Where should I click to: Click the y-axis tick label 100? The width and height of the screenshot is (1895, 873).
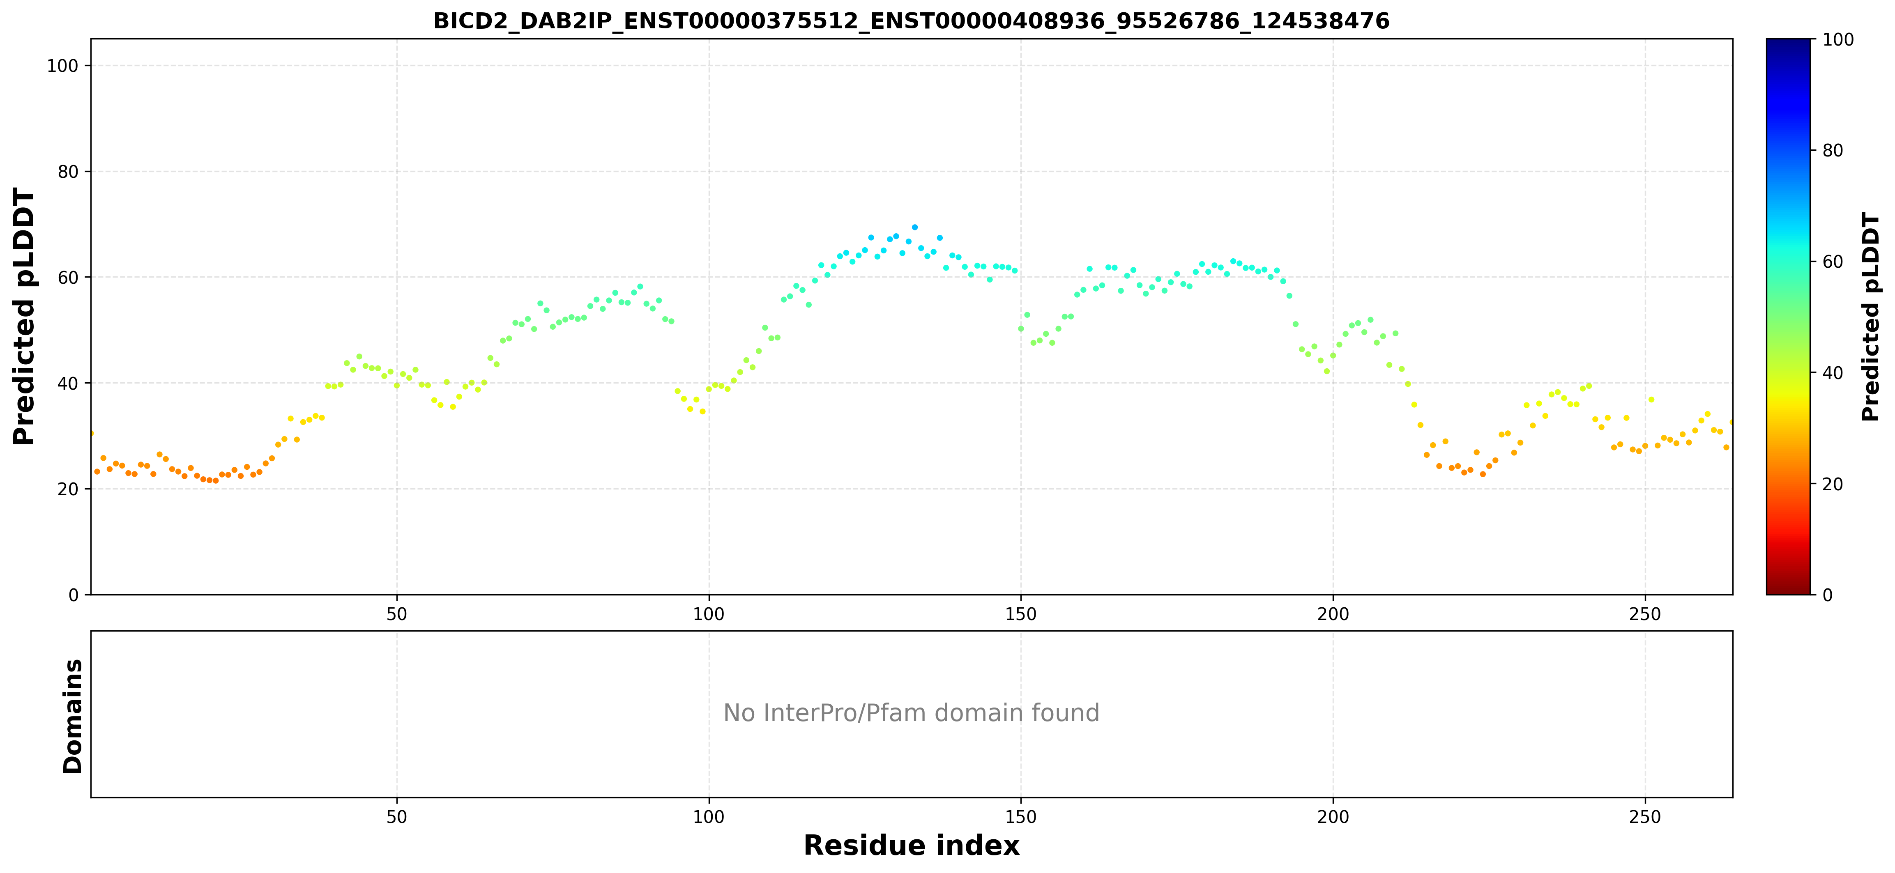(62, 66)
